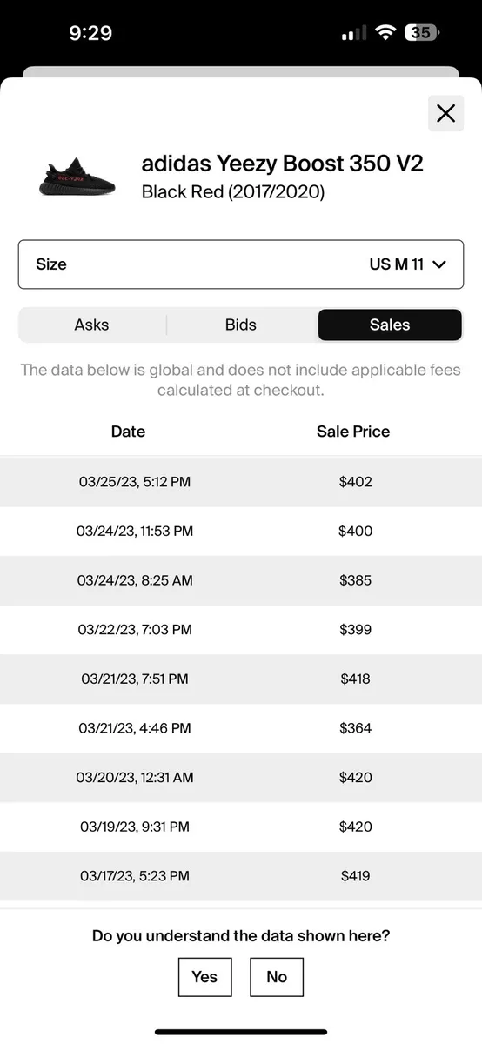Tap the adidas Yeezy Boost 350 V2 title
This screenshot has height=1044, width=482.
[283, 163]
